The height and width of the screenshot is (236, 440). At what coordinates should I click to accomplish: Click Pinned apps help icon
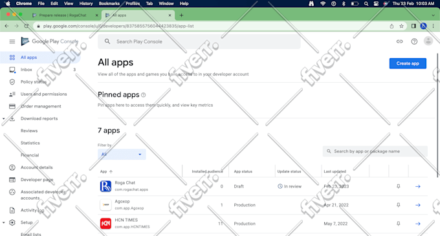point(144,95)
